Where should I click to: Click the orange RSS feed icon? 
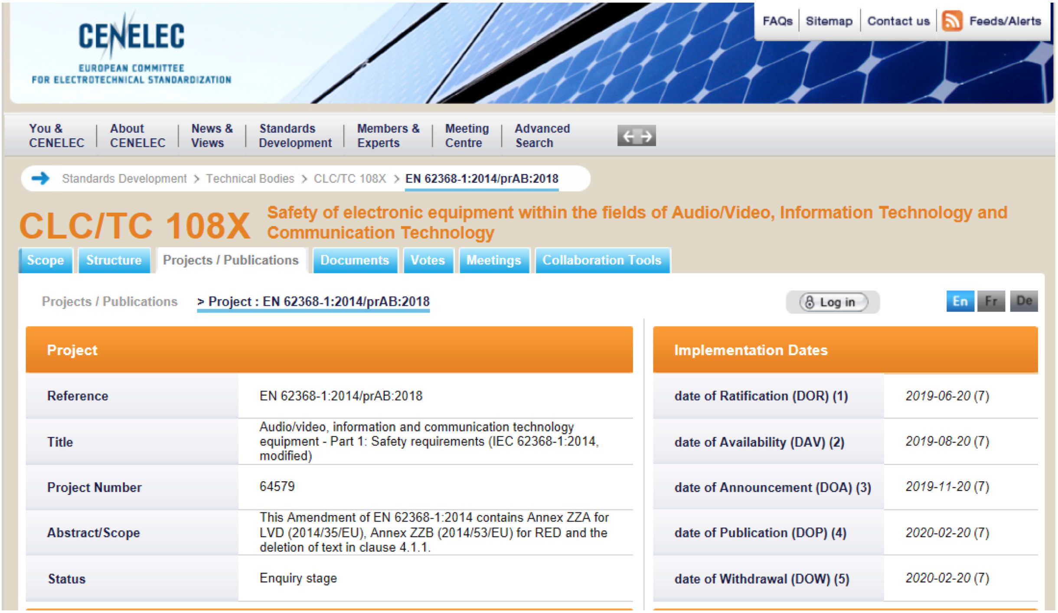(x=952, y=21)
